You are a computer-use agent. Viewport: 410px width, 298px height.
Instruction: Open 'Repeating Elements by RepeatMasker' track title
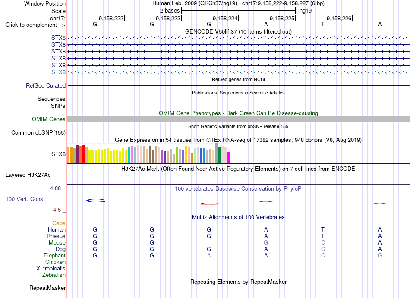(238, 282)
